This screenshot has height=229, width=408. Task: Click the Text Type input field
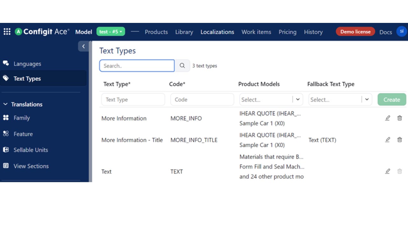click(x=133, y=100)
